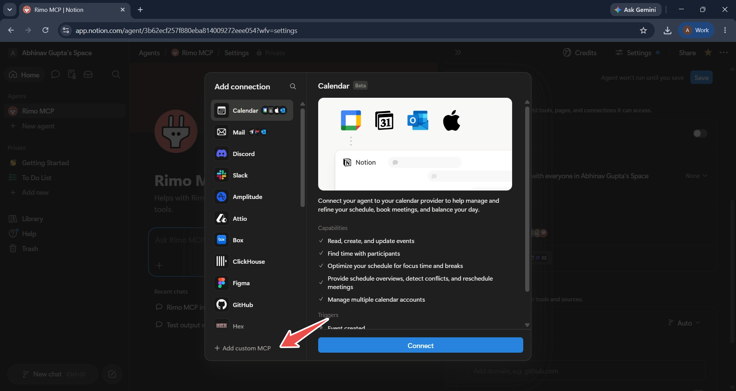Open sidebar chat bubble icon
Image resolution: width=736 pixels, height=391 pixels.
tap(56, 74)
